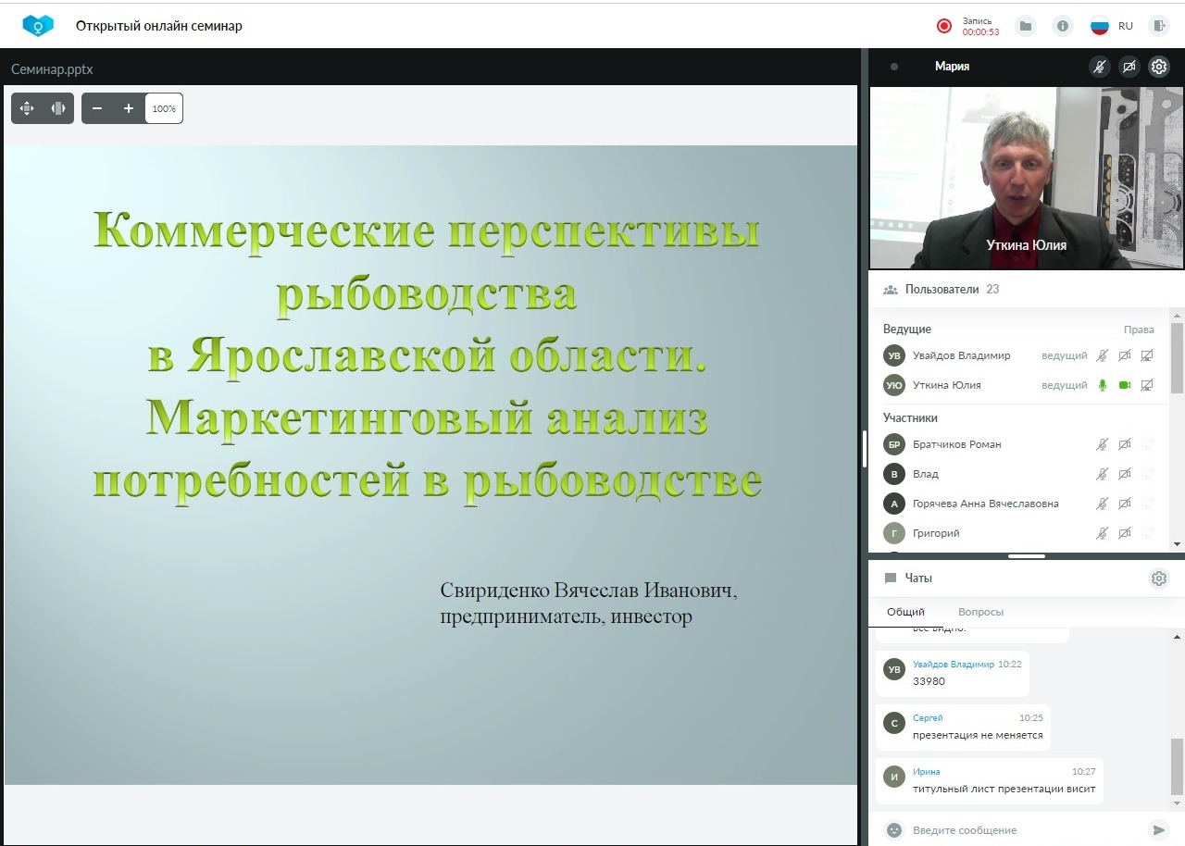Image resolution: width=1185 pixels, height=846 pixels.
Task: Select the pan/move slide tool
Action: click(x=27, y=108)
